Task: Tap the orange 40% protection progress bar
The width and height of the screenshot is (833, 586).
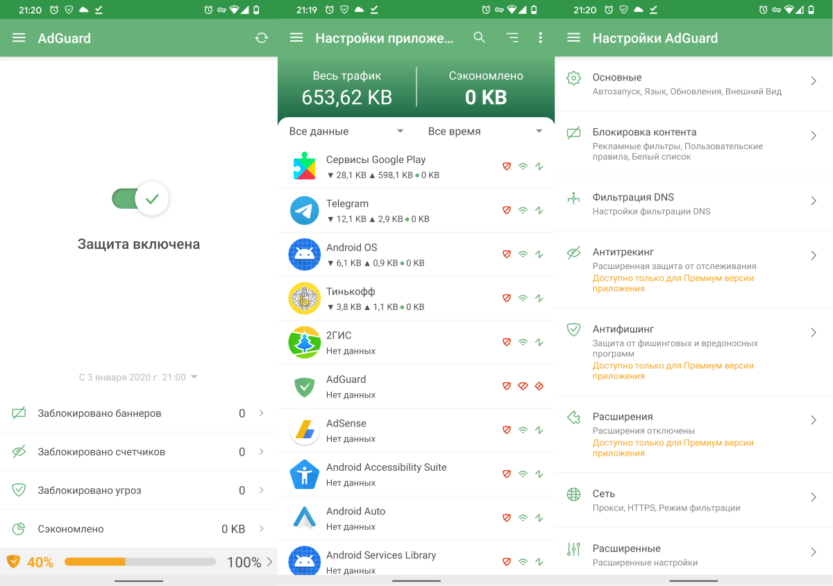Action: 140,562
